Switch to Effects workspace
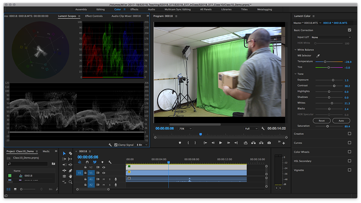 click(x=134, y=9)
